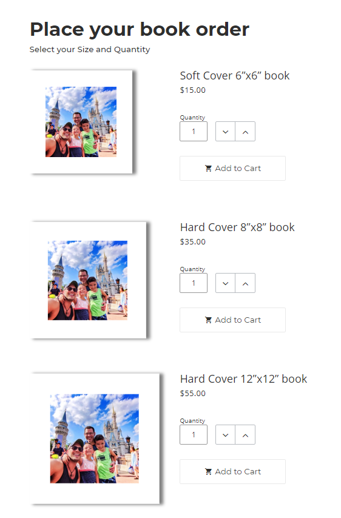Image resolution: width=341 pixels, height=518 pixels.
Task: Focus the 8"x8" book quantity field
Action: coord(194,283)
